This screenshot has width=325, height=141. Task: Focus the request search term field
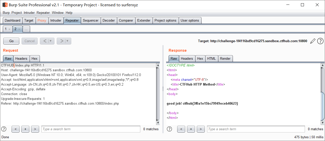91,129
